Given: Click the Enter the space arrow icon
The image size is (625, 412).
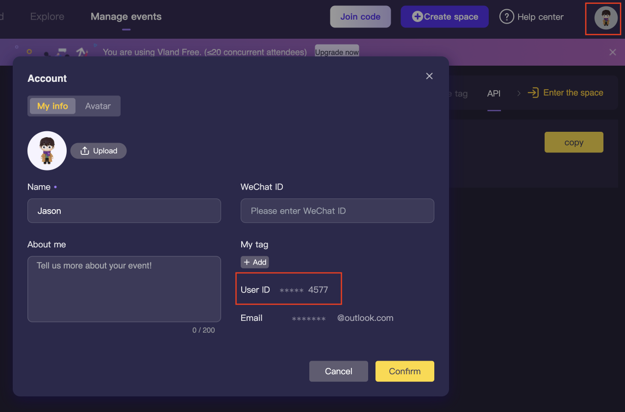Looking at the screenshot, I should pyautogui.click(x=533, y=93).
